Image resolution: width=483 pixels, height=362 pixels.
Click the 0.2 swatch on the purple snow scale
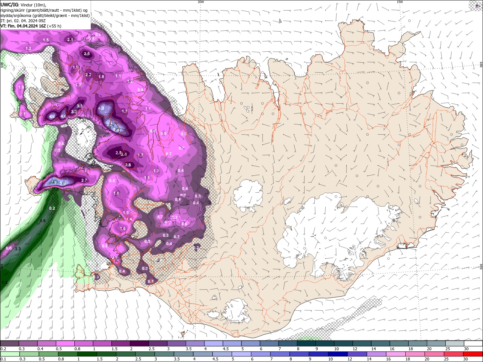[x=9, y=343]
